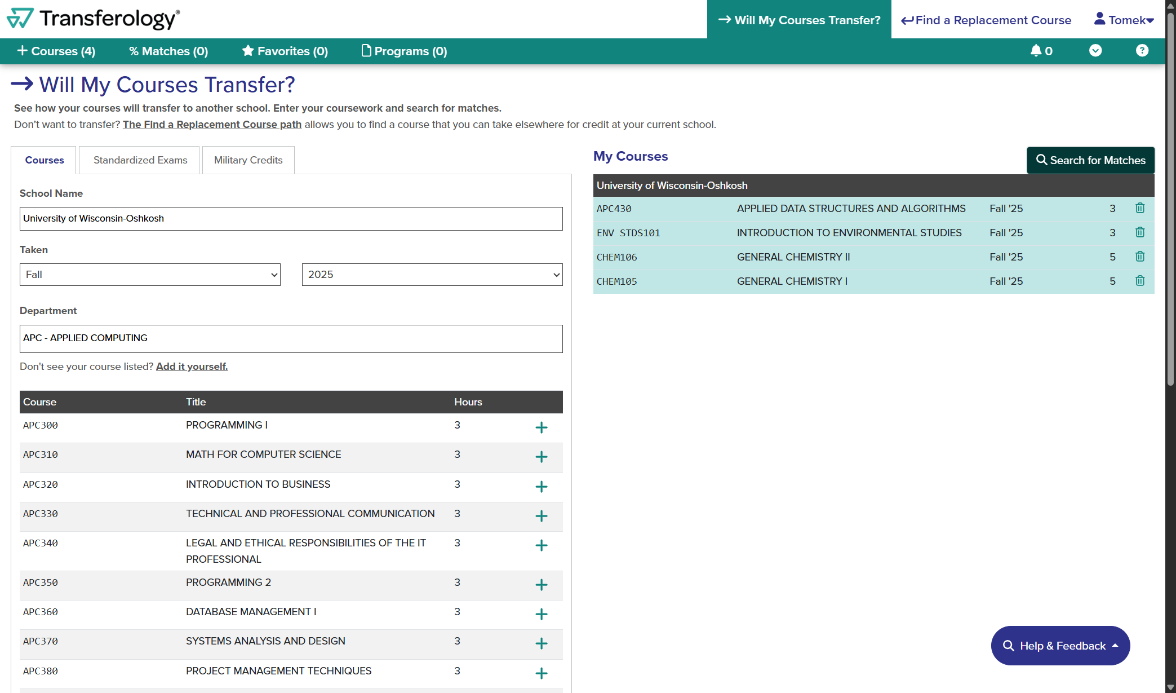The height and width of the screenshot is (693, 1176).
Task: Add APC300 Programming I course
Action: tap(541, 427)
